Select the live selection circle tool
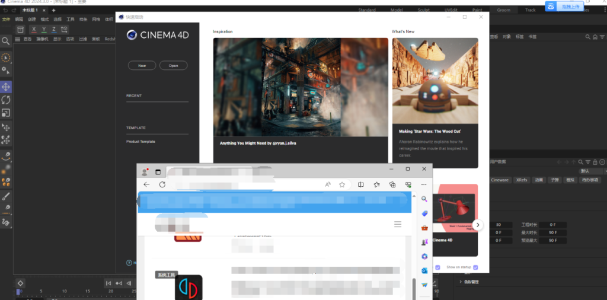 [x=6, y=58]
